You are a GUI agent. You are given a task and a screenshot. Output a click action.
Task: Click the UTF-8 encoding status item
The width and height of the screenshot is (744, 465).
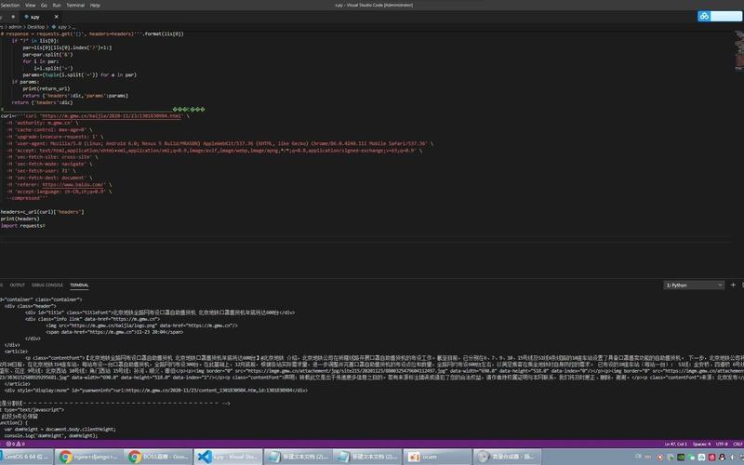coord(722,445)
